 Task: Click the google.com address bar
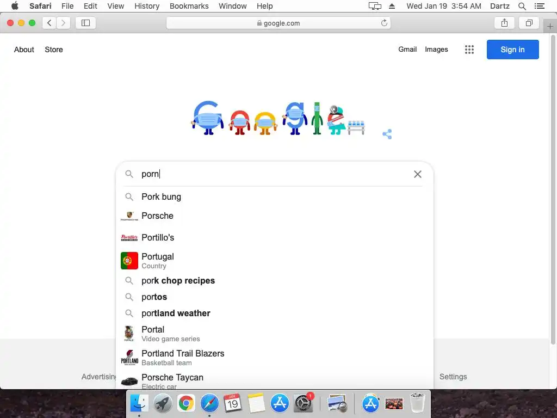tap(278, 23)
